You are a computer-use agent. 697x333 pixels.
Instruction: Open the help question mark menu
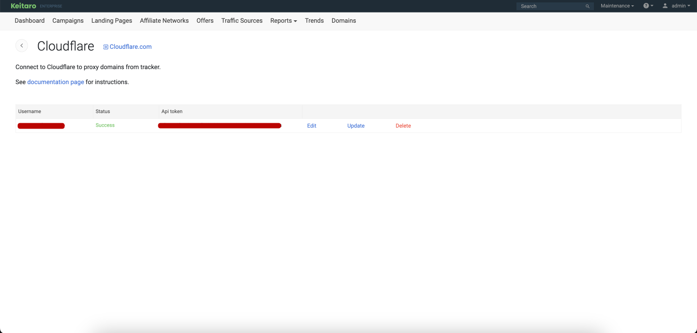[x=648, y=6]
